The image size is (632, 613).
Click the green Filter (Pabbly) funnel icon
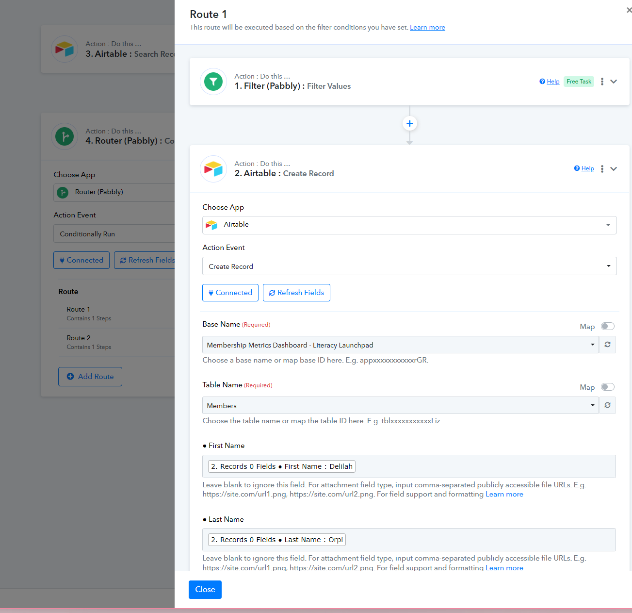coord(213,82)
